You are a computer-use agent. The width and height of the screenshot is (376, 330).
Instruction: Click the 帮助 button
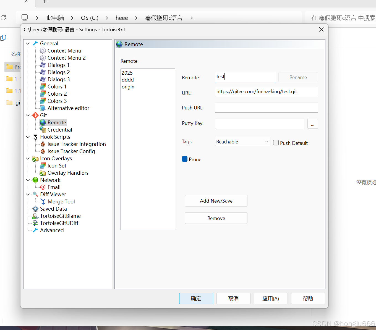tap(308, 298)
